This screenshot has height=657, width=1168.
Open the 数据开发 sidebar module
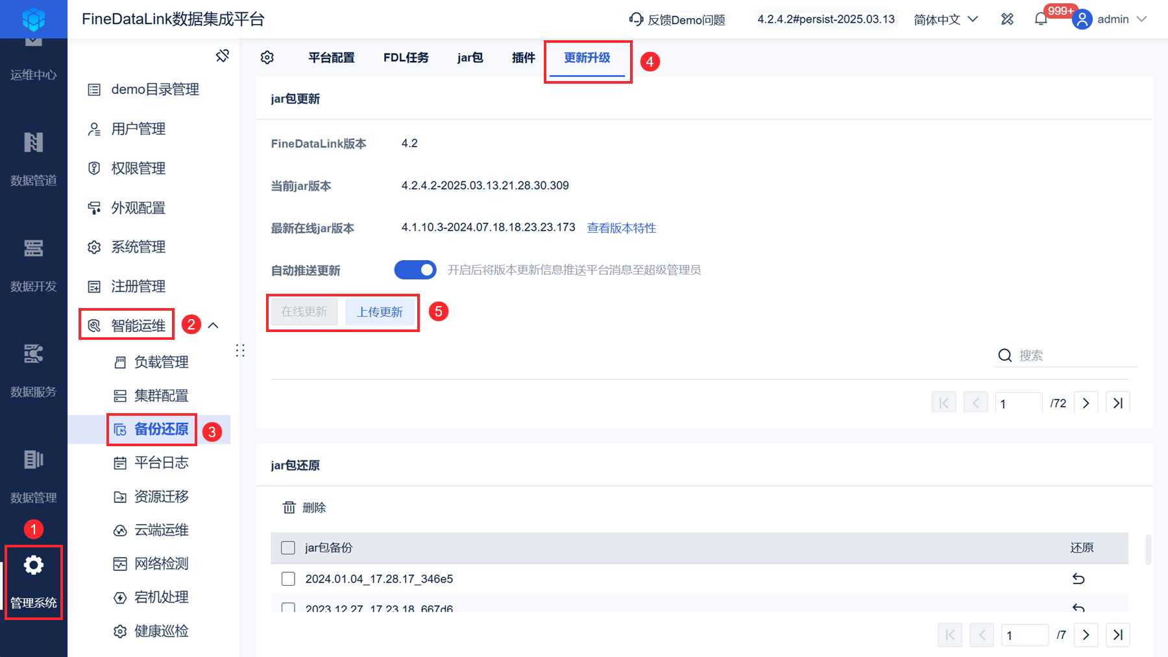pyautogui.click(x=33, y=265)
